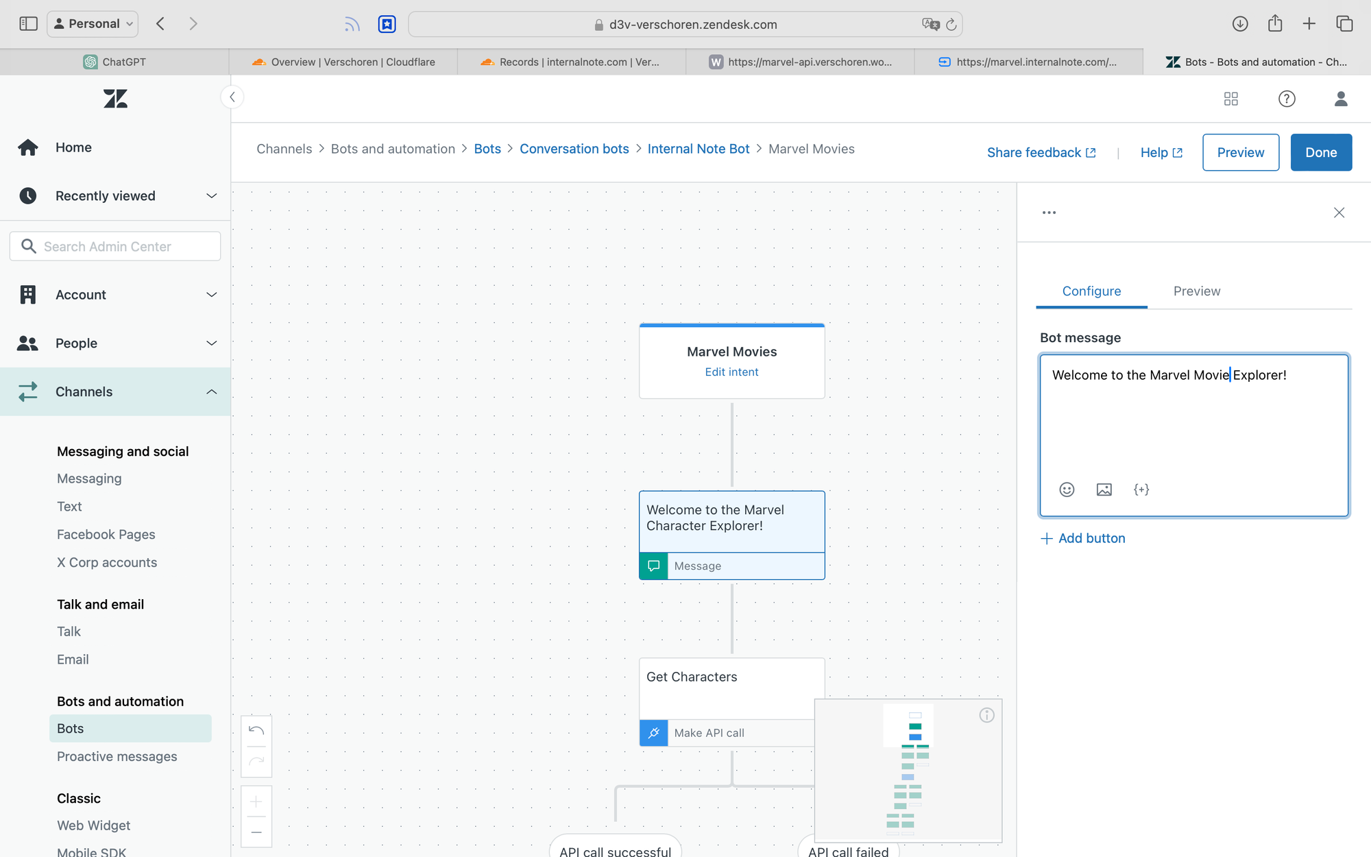Open the three-dot step options menu
This screenshot has height=857, width=1371.
pos(1049,213)
